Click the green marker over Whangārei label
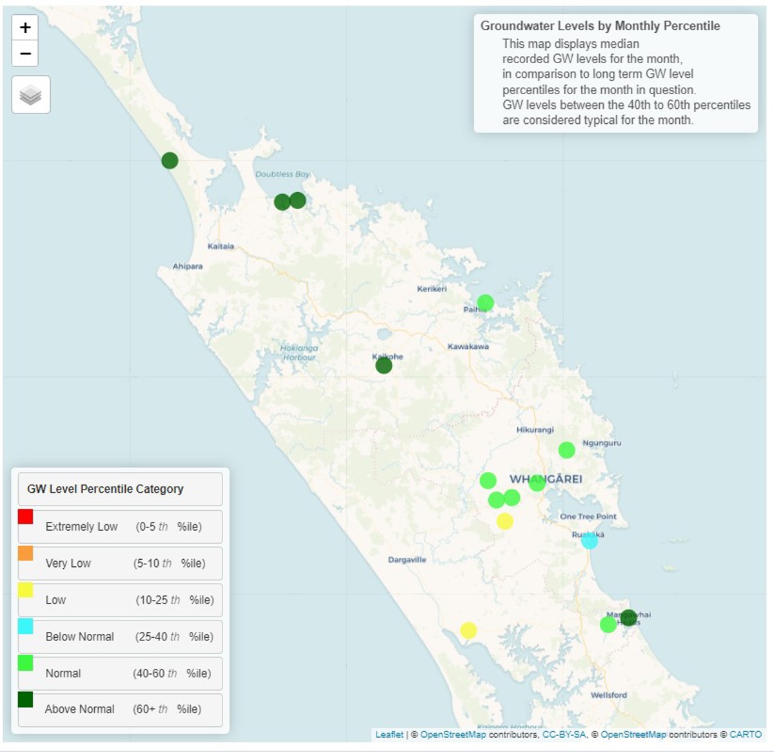The width and height of the screenshot is (774, 752). pyautogui.click(x=537, y=482)
